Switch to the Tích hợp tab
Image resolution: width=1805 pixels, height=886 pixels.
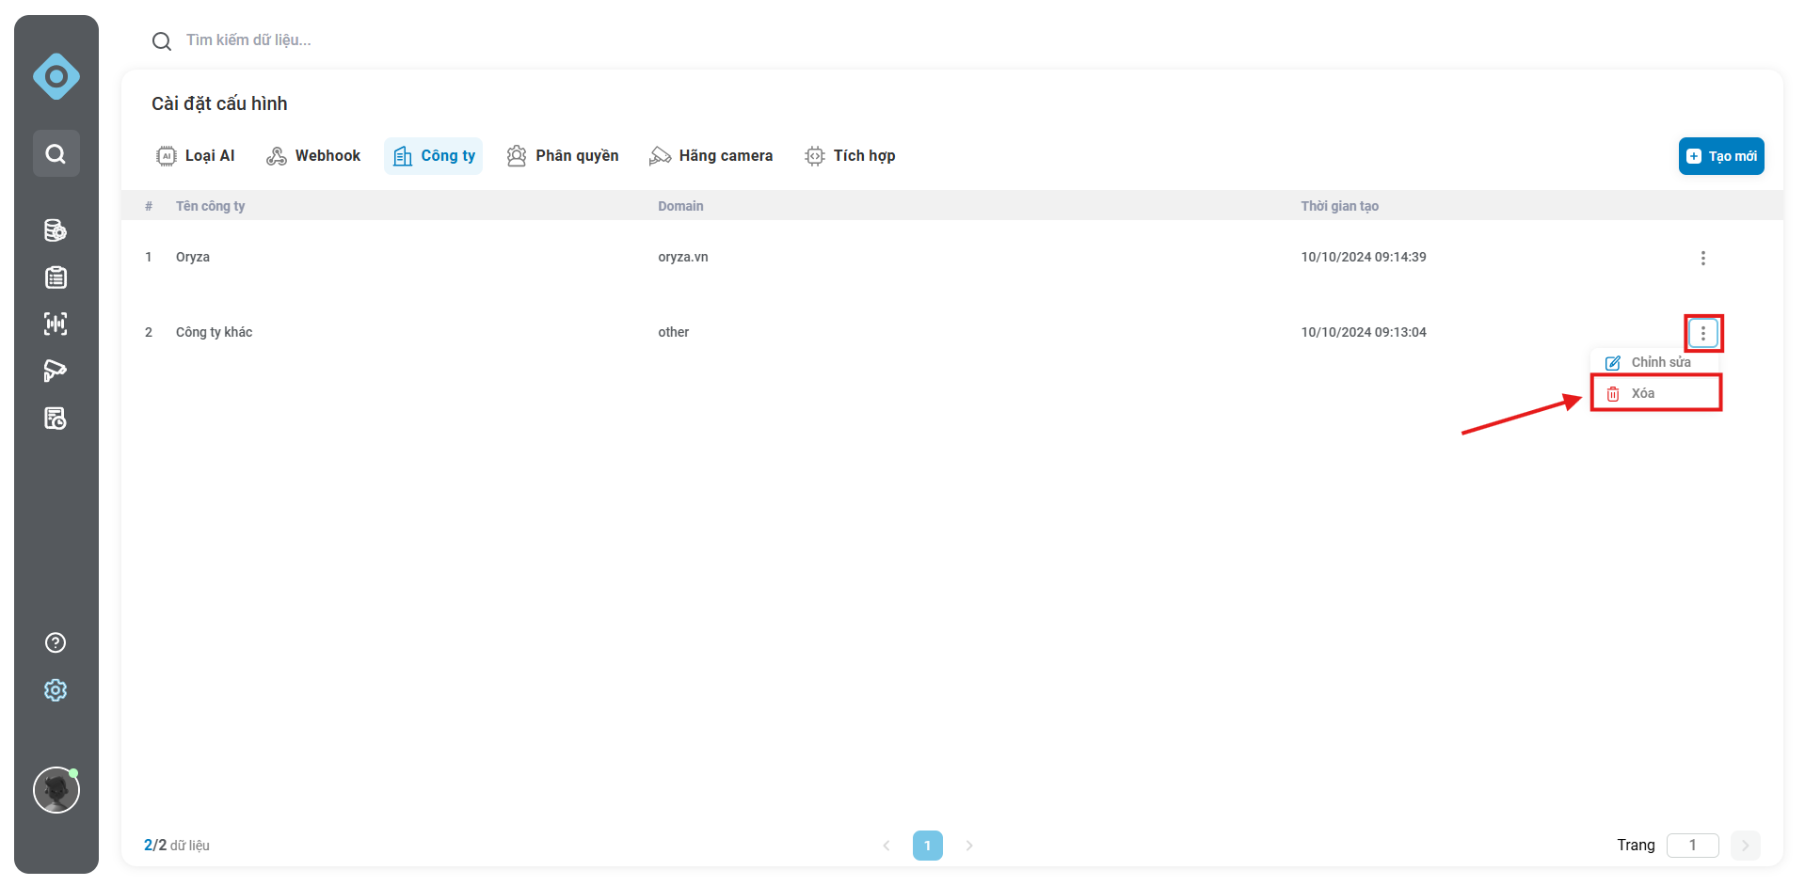pos(850,156)
